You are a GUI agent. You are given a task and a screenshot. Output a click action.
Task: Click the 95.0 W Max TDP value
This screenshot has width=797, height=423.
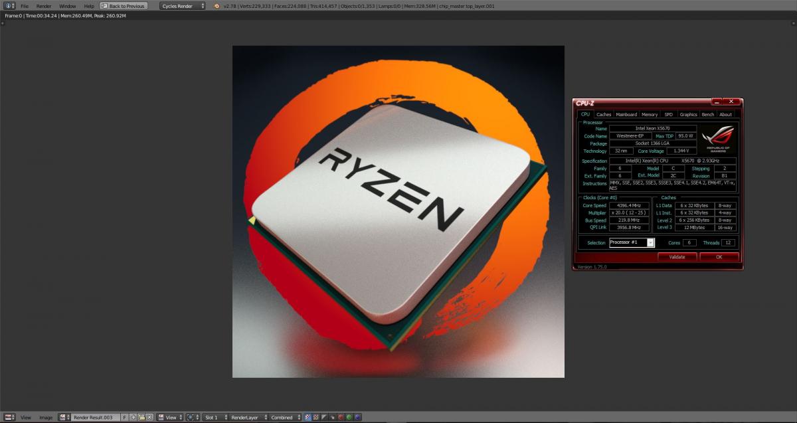[x=686, y=135]
